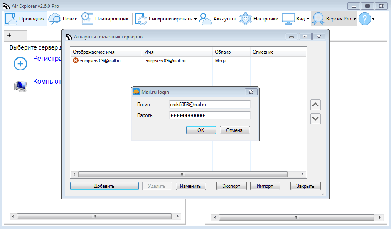Screen dimensions: 391x229
Task: Confirm Mail.ru login with OK
Action: [x=201, y=130]
